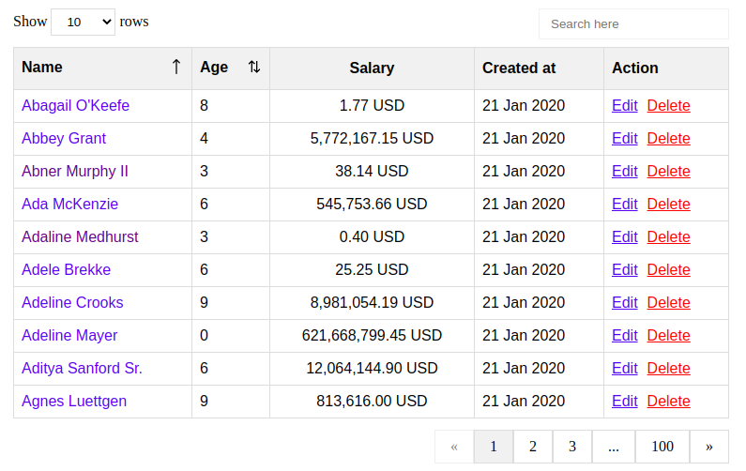The image size is (746, 471).
Task: Open the rows-per-page dropdown showing 10
Action: [83, 22]
